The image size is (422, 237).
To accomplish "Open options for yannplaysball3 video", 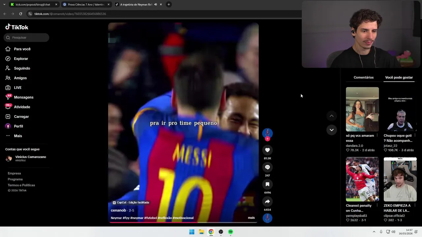I will click(x=377, y=205).
